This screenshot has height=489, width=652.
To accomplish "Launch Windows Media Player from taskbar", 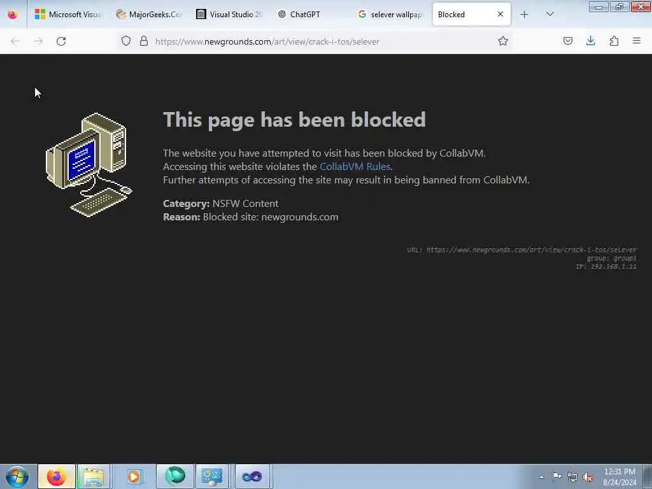I will 134,476.
